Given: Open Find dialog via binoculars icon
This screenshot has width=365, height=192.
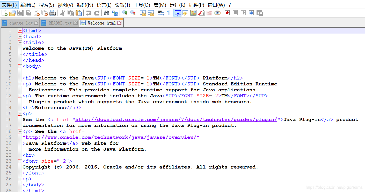Looking at the screenshot, I should click(x=106, y=13).
